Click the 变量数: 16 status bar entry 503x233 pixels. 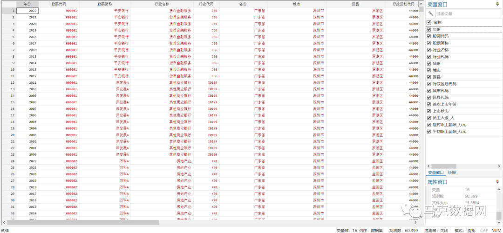click(347, 230)
